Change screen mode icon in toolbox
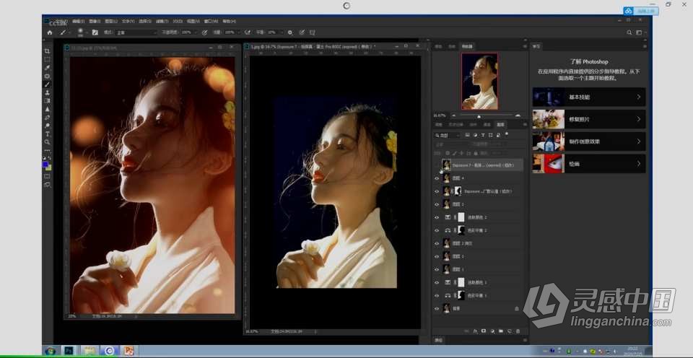 47,185
